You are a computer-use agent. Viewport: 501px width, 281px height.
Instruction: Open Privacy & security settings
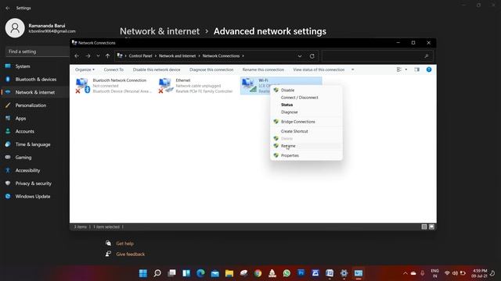click(x=34, y=183)
